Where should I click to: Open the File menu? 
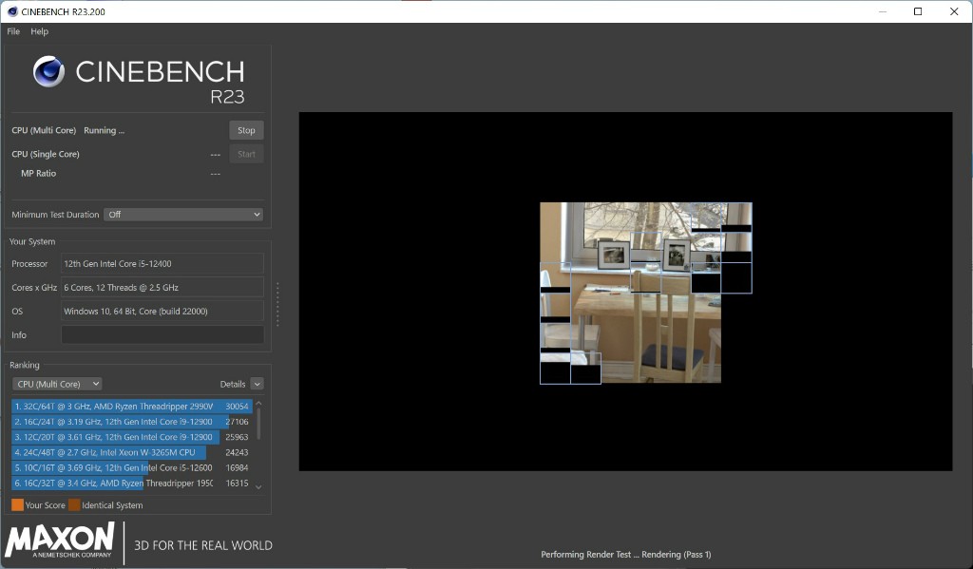pos(13,31)
